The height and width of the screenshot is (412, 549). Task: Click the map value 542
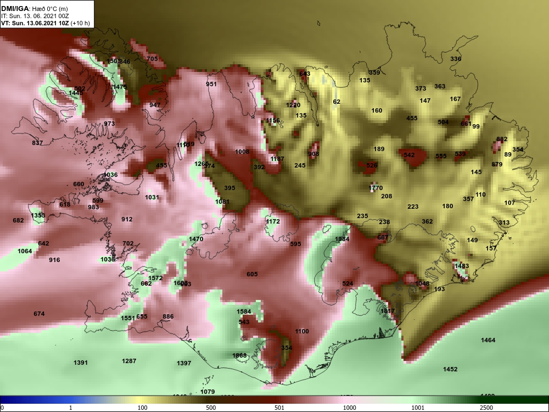click(410, 155)
